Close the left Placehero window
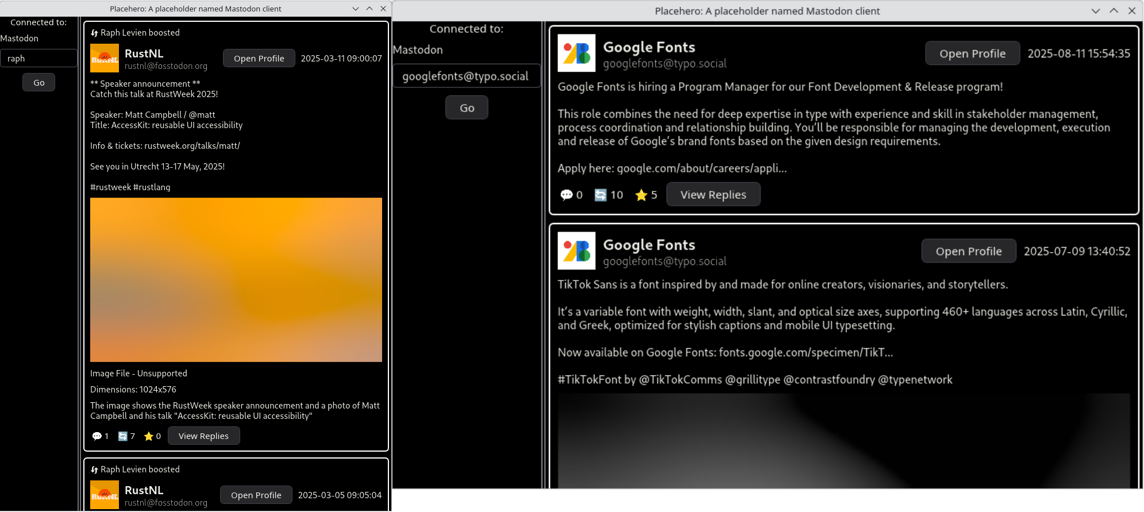Image resolution: width=1144 pixels, height=512 pixels. click(x=383, y=9)
